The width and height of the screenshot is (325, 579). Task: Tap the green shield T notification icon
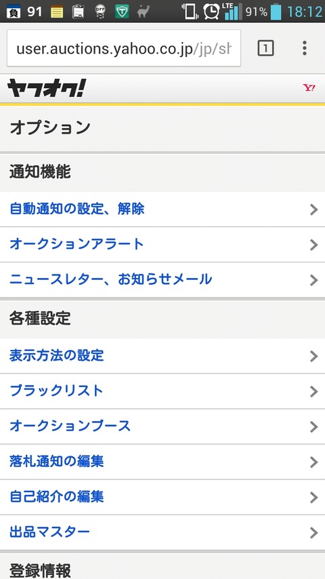pyautogui.click(x=122, y=12)
